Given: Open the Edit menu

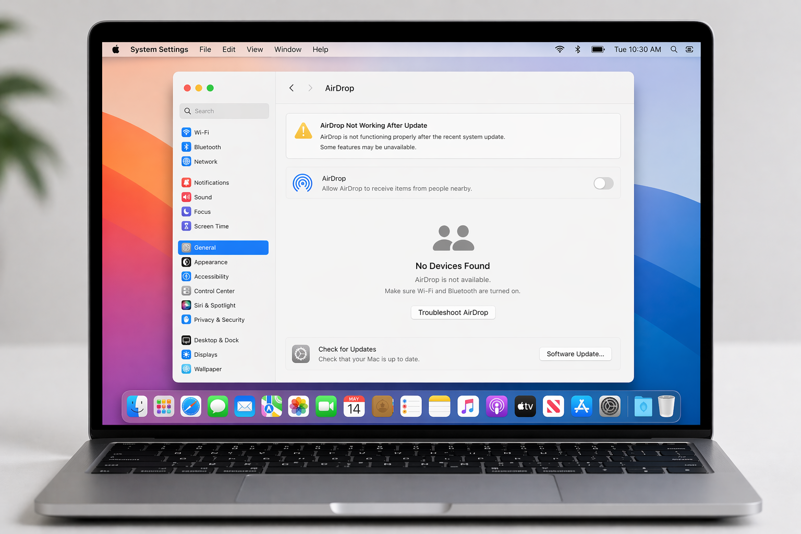Looking at the screenshot, I should point(229,50).
